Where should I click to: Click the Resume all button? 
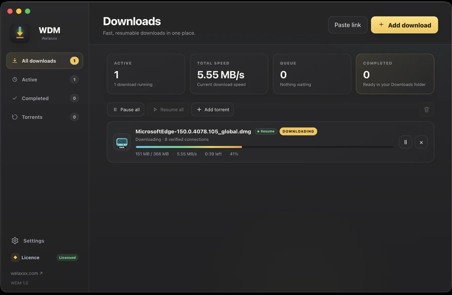pos(168,109)
